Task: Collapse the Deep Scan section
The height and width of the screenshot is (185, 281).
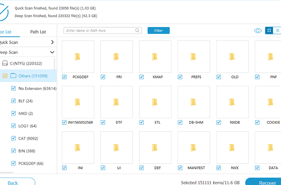Action: [52, 52]
